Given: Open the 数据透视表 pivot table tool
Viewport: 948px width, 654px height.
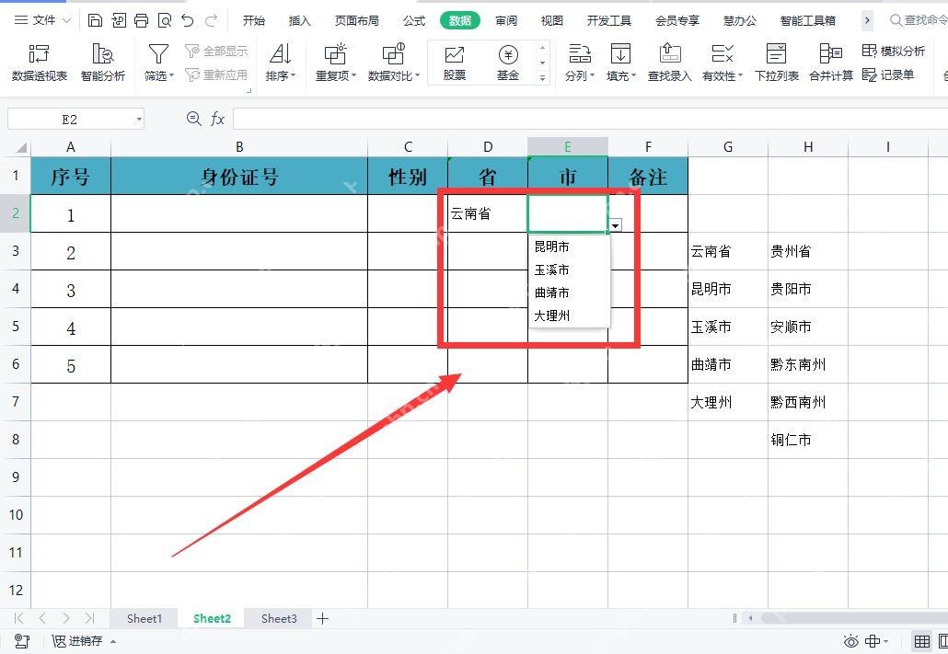Looking at the screenshot, I should tap(40, 63).
